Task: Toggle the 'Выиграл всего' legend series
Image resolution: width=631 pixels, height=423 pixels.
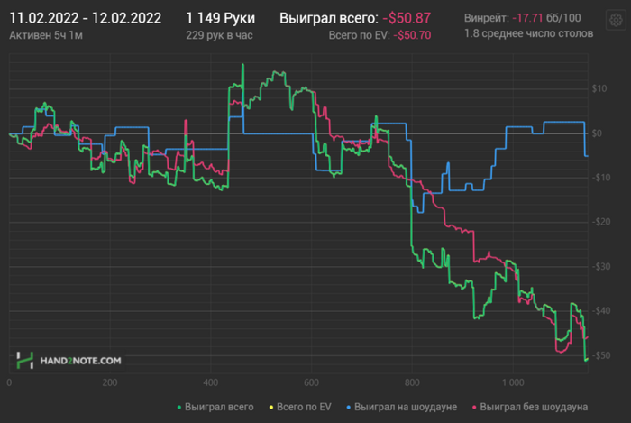Action: pos(215,407)
